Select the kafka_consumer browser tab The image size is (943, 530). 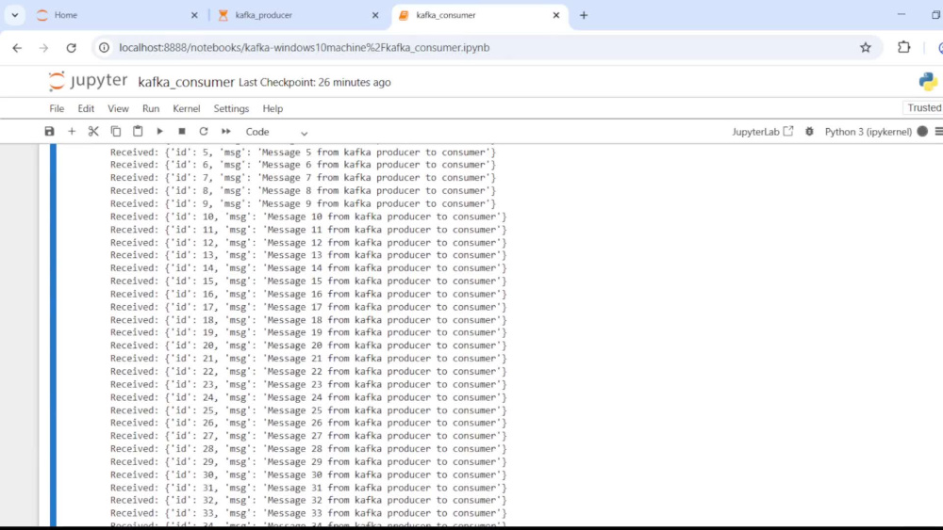tap(479, 15)
